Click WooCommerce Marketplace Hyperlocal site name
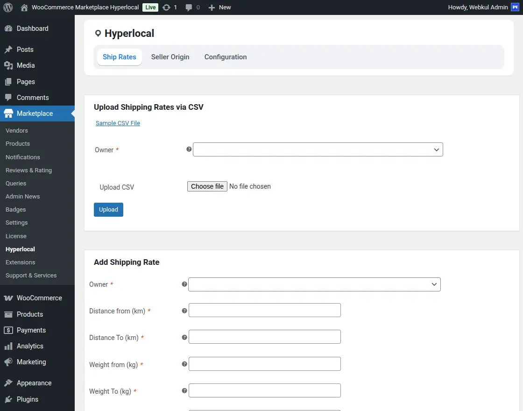 85,7
